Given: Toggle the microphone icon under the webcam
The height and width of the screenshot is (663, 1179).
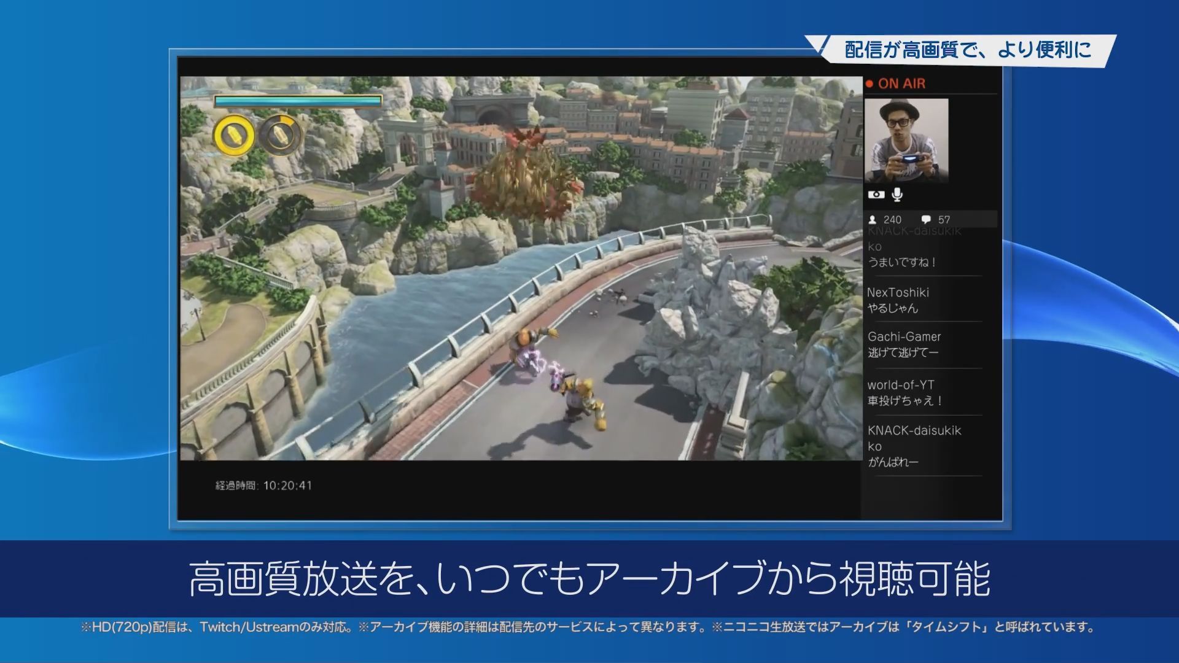Looking at the screenshot, I should (x=897, y=195).
